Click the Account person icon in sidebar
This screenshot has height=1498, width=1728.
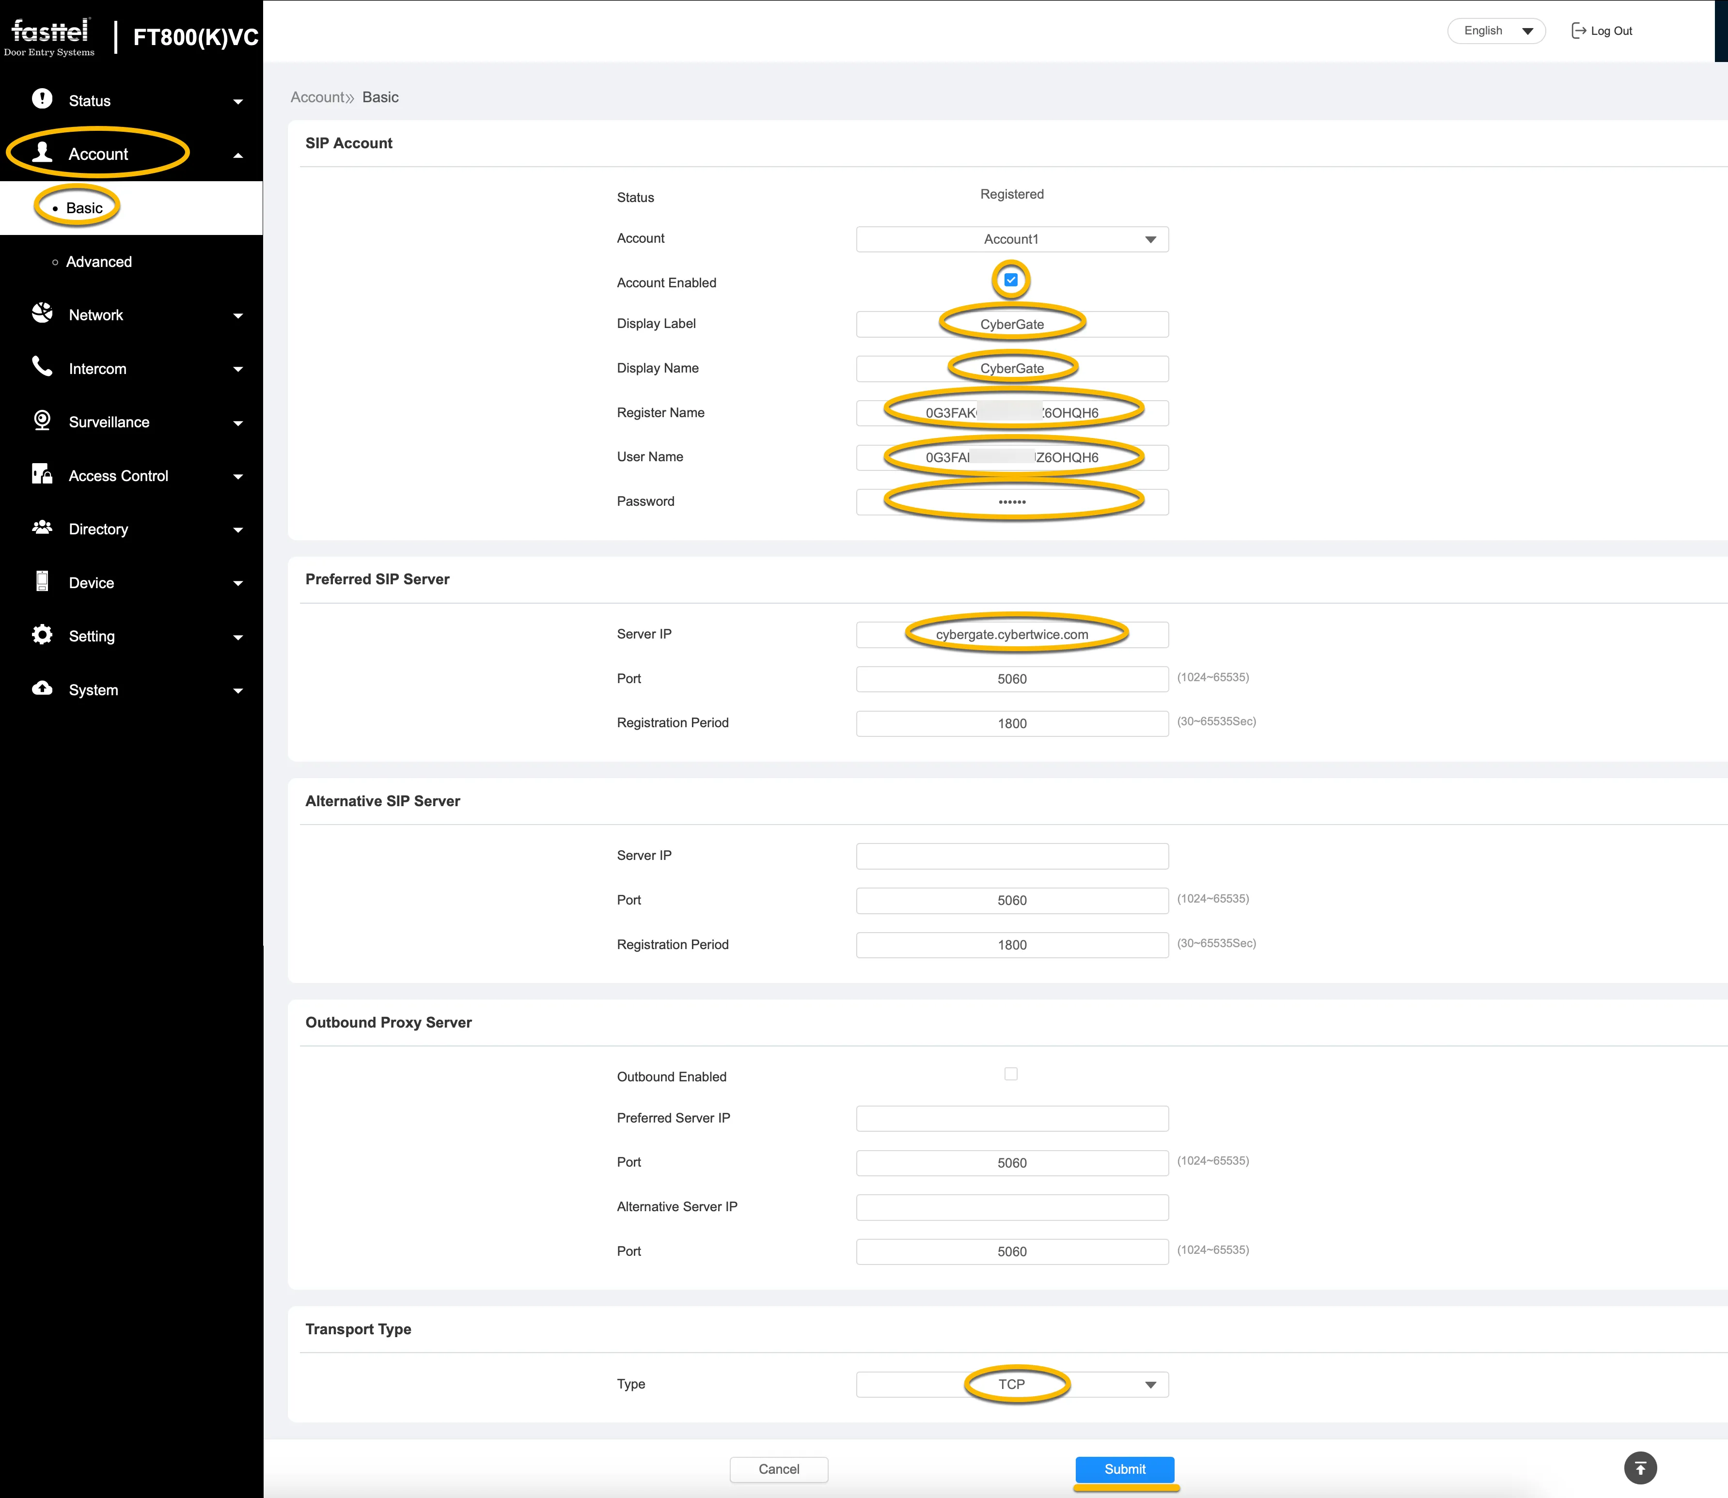pos(42,152)
